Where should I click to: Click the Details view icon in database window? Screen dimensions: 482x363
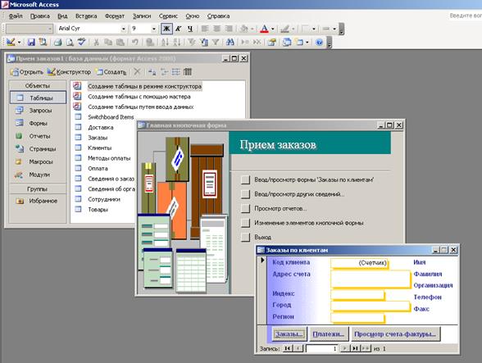coord(188,72)
